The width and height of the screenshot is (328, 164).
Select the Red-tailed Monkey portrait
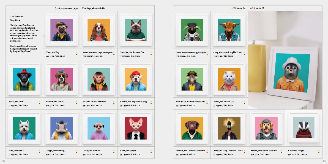coord(192,79)
